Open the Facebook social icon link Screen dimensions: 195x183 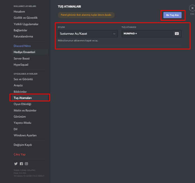pos(21,164)
